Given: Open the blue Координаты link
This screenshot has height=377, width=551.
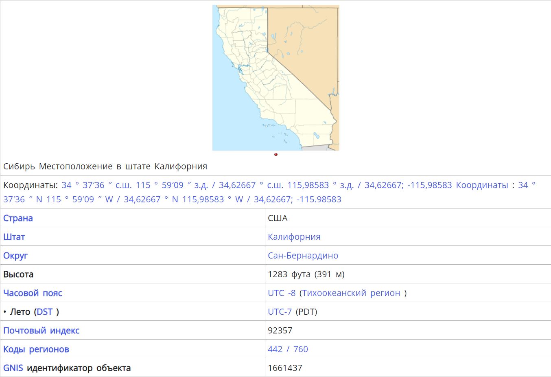Looking at the screenshot, I should (x=482, y=185).
